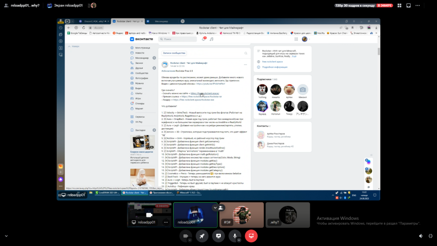The height and width of the screenshot is (246, 437).
Task: Open Друзья in VK sidebar
Action: [139, 68]
